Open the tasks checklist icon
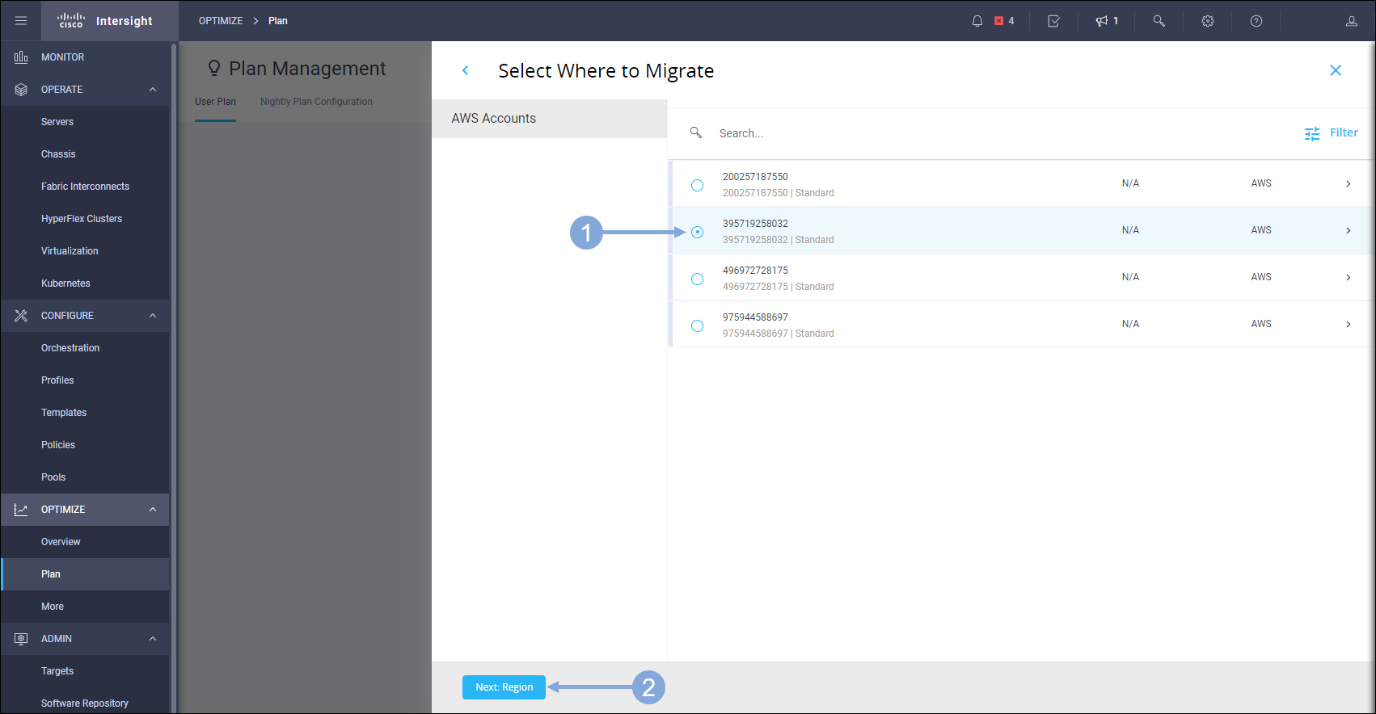The width and height of the screenshot is (1376, 714). [1054, 21]
